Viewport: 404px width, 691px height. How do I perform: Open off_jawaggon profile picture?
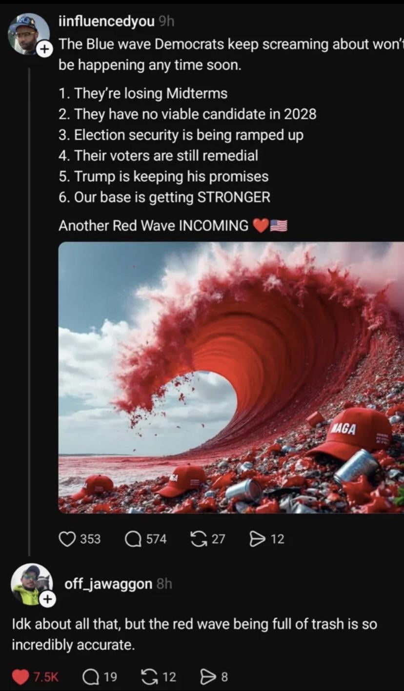point(31,584)
